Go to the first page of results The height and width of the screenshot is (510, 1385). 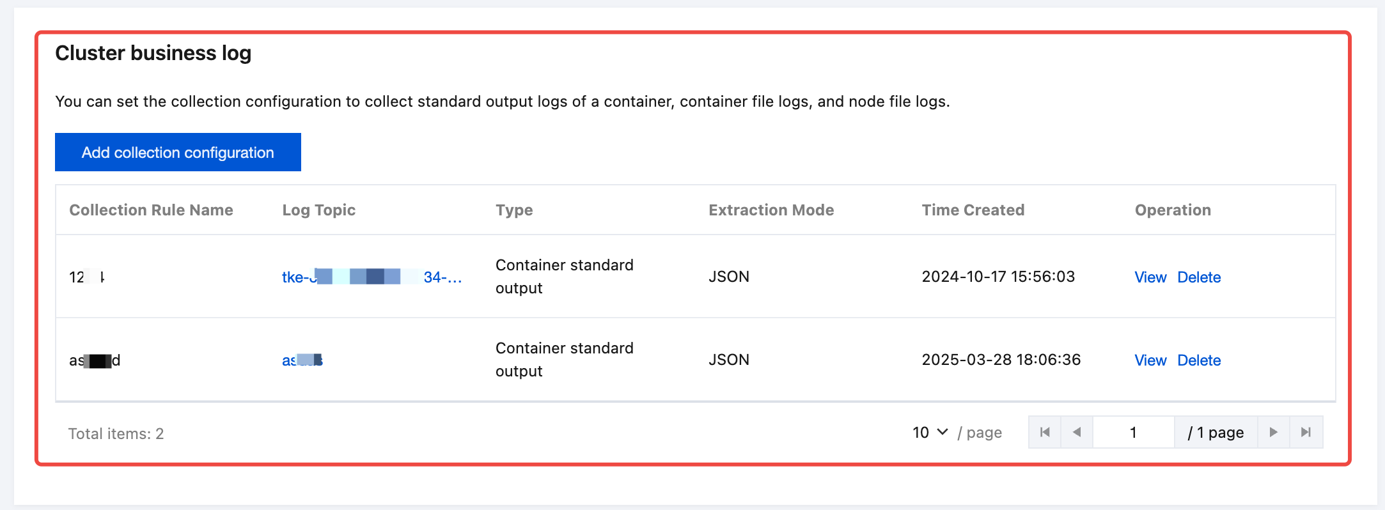point(1045,433)
